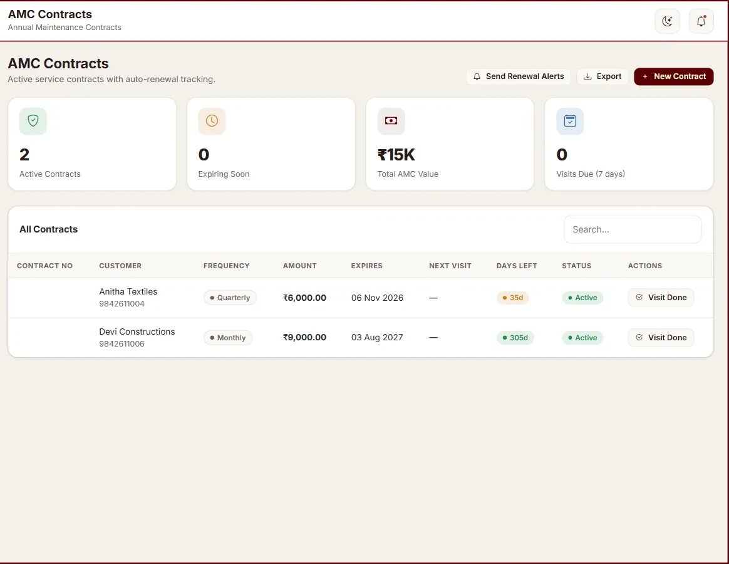Click the Visits Due (7 days) label
The image size is (729, 564).
591,174
